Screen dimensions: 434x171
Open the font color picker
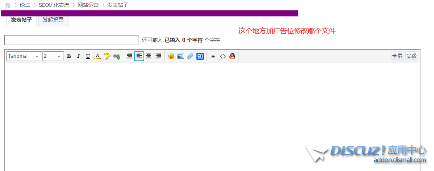(98, 56)
